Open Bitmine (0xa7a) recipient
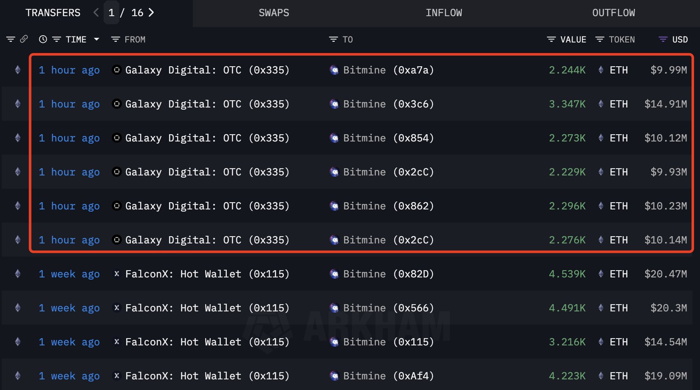 [x=389, y=70]
